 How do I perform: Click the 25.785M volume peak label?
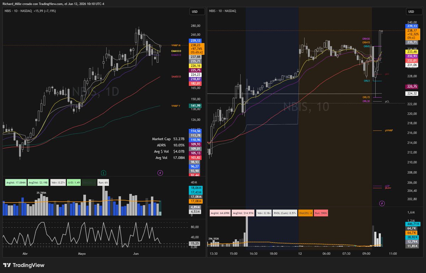pos(42,193)
